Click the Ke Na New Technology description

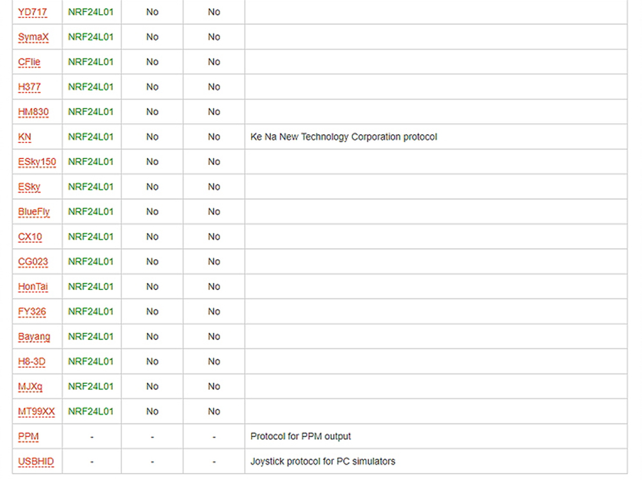[x=343, y=137]
